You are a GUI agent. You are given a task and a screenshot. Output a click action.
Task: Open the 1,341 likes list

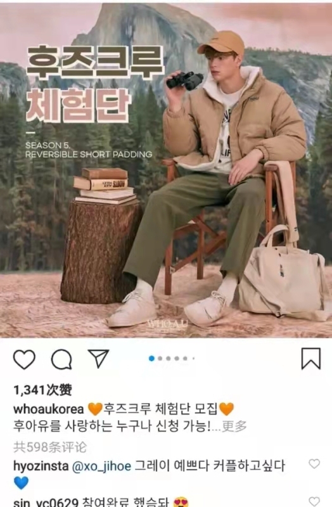(42, 390)
